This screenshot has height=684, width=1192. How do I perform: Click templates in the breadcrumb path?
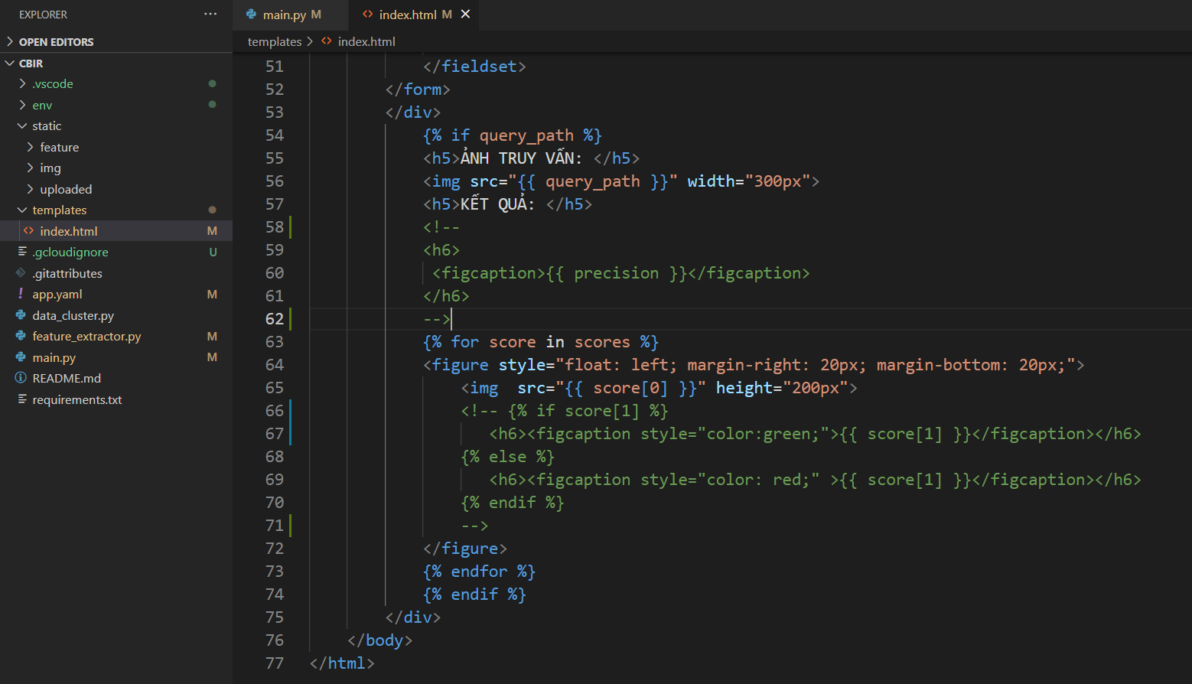(274, 42)
